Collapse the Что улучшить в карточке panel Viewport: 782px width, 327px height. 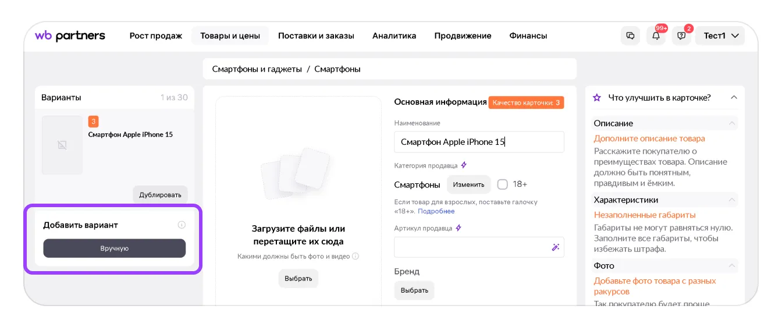coord(734,98)
